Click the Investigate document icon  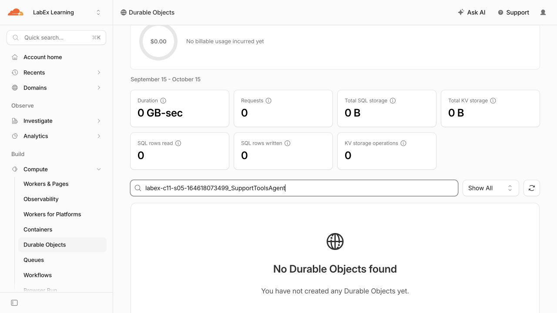pyautogui.click(x=15, y=121)
